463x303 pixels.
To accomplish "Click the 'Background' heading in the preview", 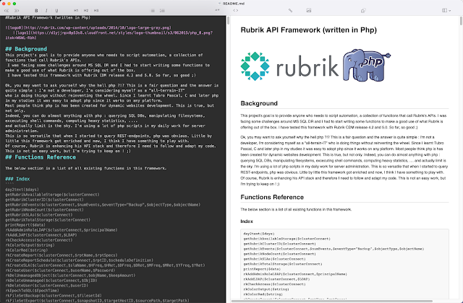I will (259, 103).
